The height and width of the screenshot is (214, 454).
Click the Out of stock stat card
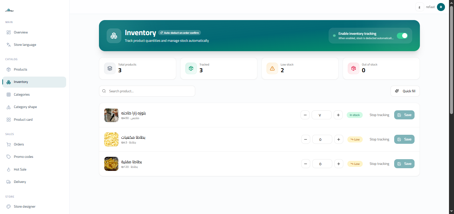pyautogui.click(x=381, y=69)
